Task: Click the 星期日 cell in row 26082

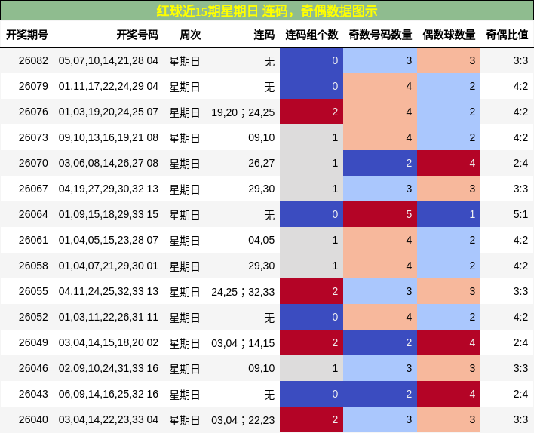Action: tap(185, 61)
